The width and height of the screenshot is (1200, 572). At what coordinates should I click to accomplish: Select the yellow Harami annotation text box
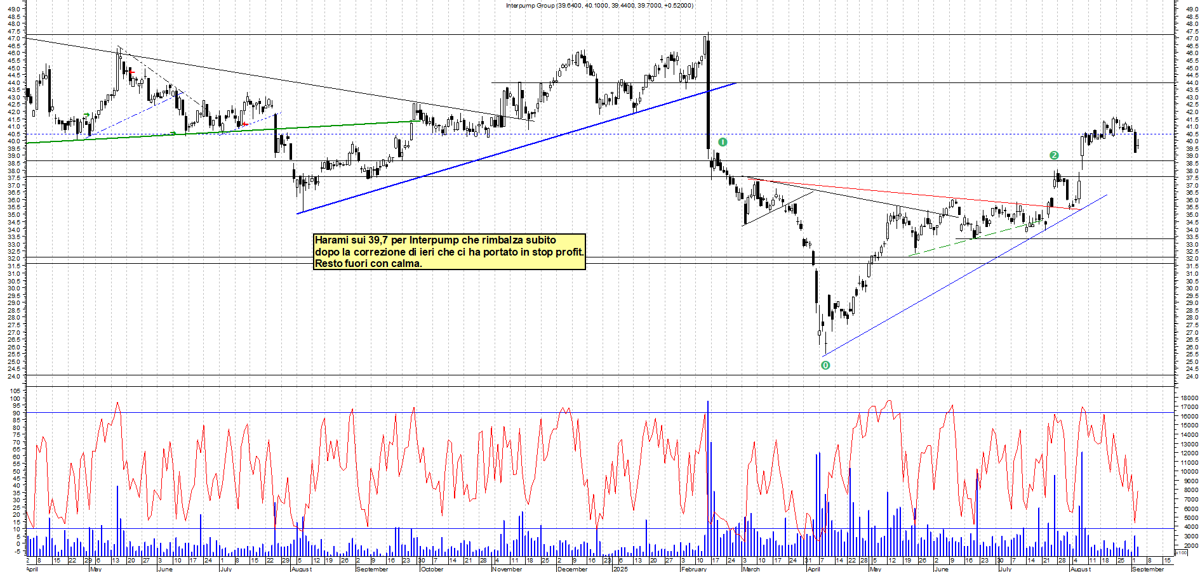pos(450,252)
